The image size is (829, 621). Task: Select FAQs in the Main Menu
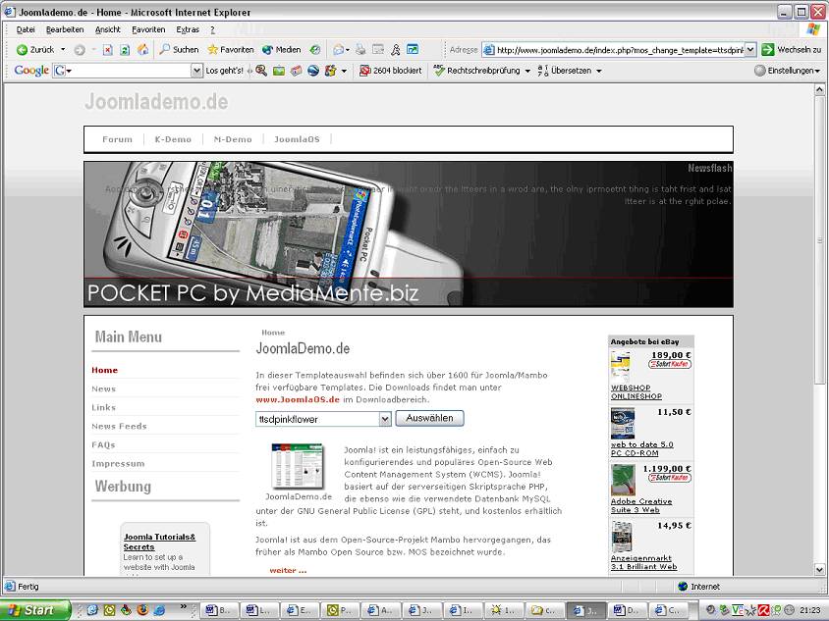pos(103,444)
